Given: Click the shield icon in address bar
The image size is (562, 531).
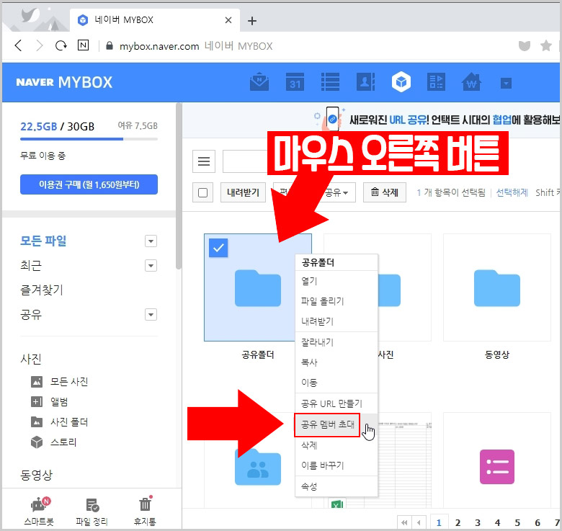Looking at the screenshot, I should [x=525, y=46].
